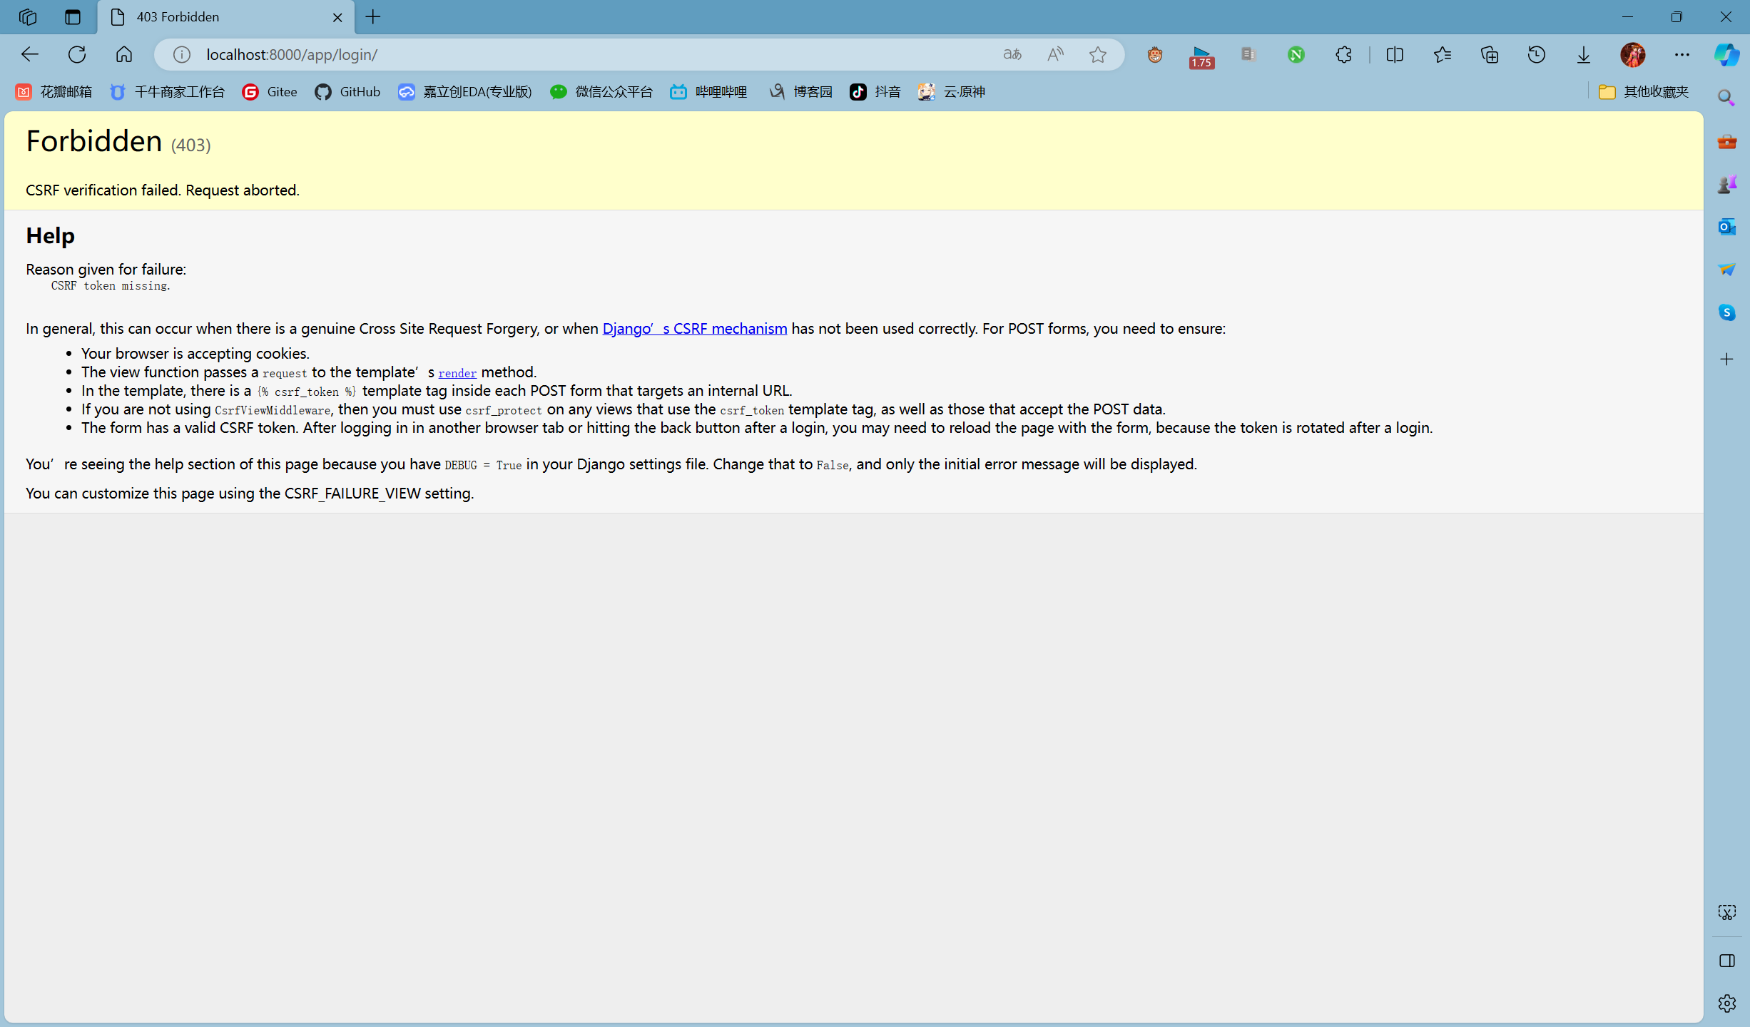Open a new tab
The image size is (1750, 1027).
click(x=373, y=16)
